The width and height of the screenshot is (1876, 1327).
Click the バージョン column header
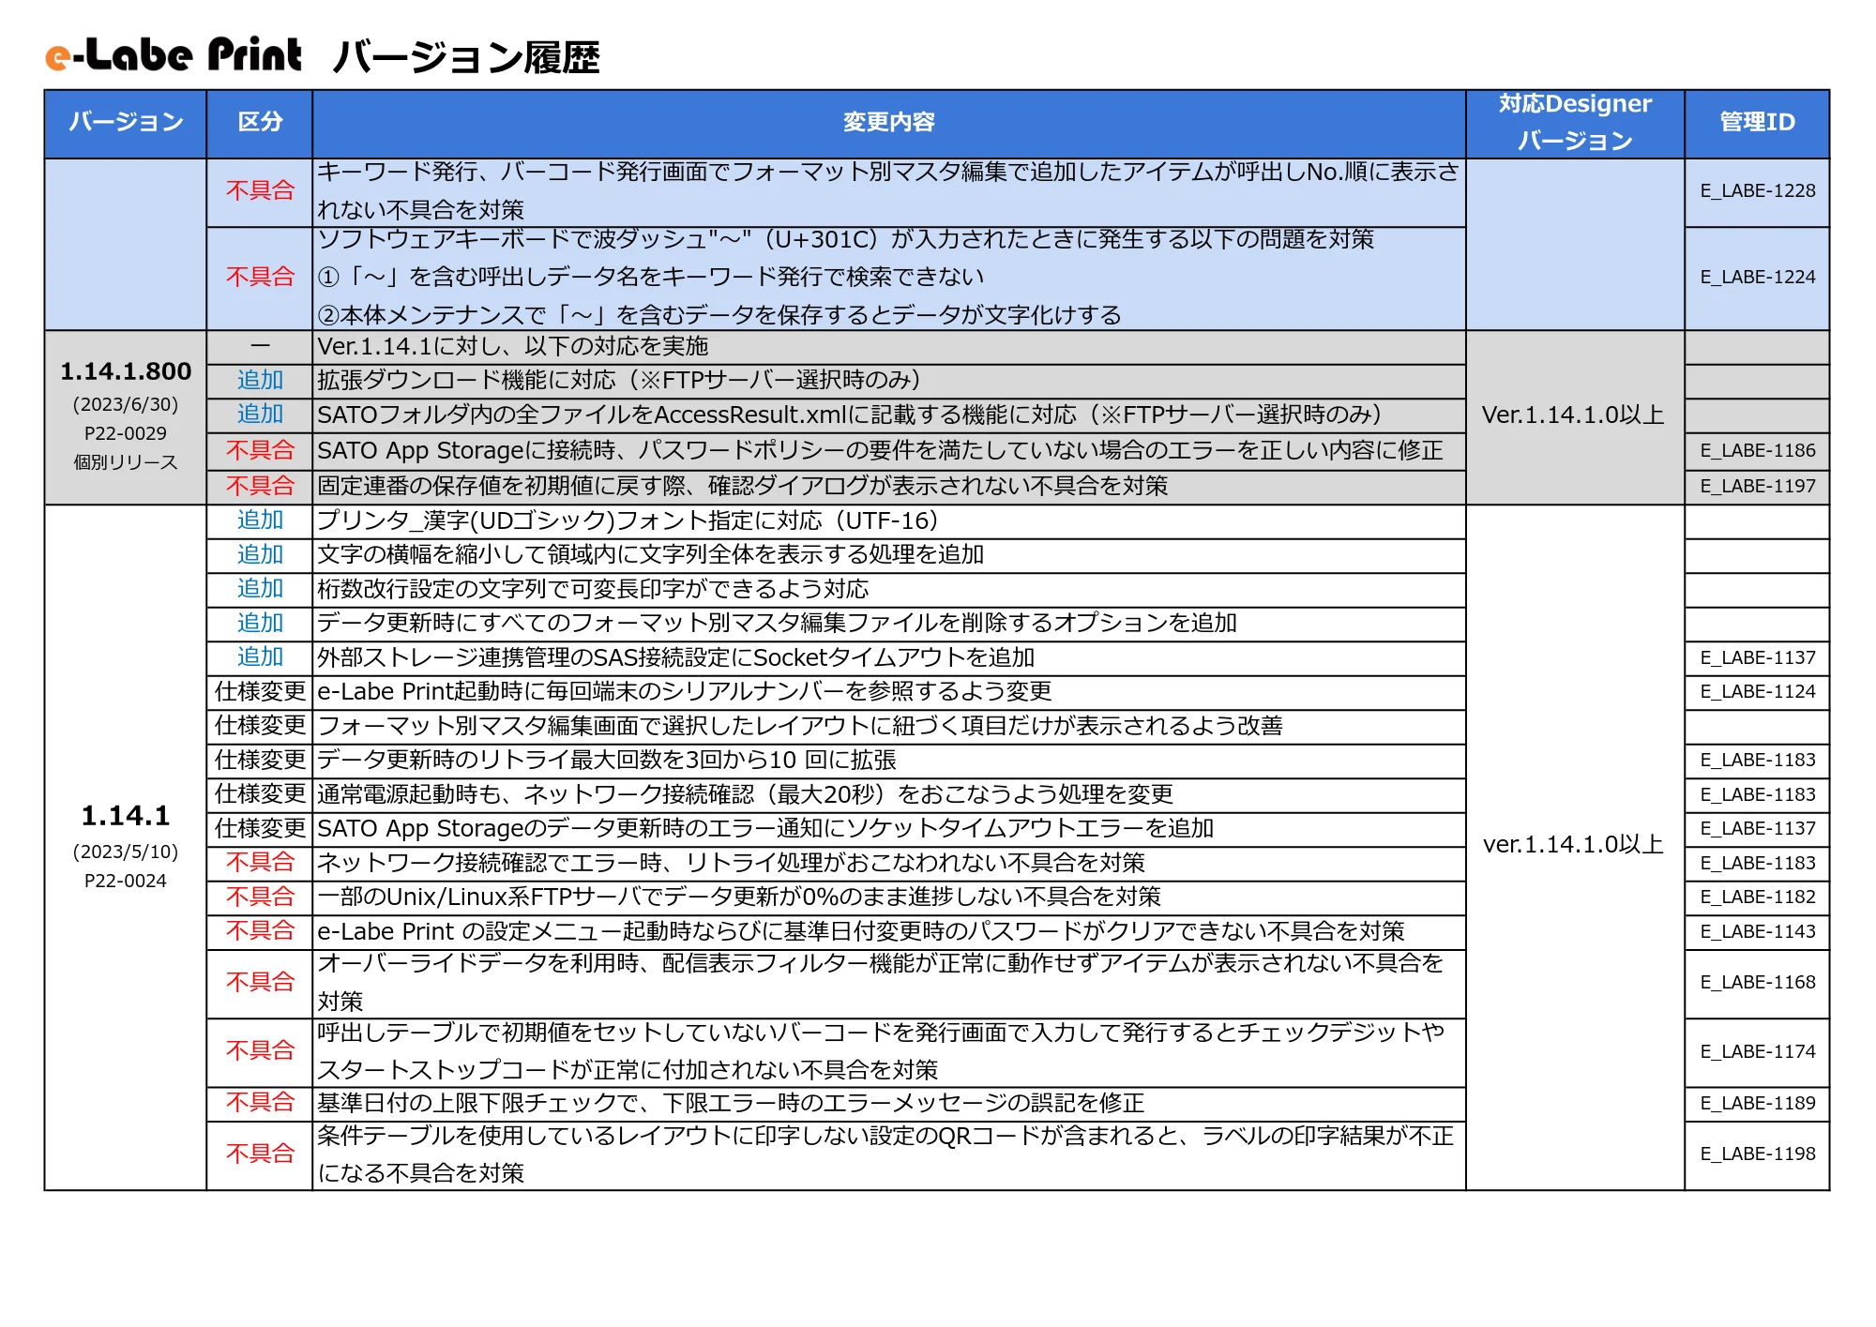coord(126,122)
